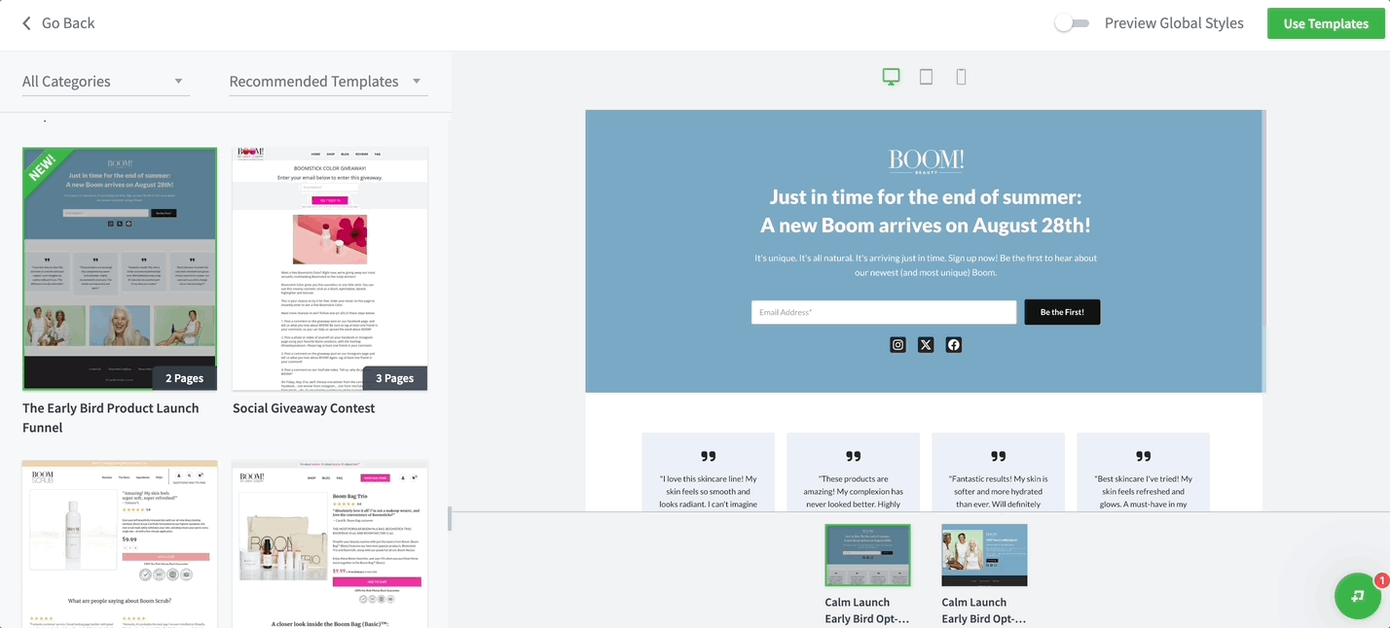Screen dimensions: 1390x628
Task: Click the Email Address input field
Action: point(884,312)
